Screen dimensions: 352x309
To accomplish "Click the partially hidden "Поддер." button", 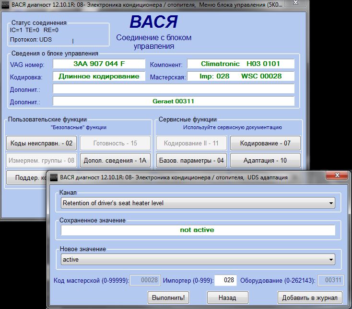I will point(26,177).
